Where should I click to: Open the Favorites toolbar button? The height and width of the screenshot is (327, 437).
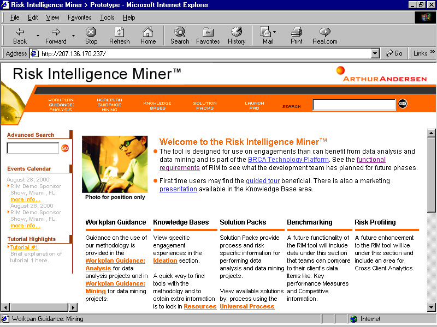pyautogui.click(x=208, y=36)
